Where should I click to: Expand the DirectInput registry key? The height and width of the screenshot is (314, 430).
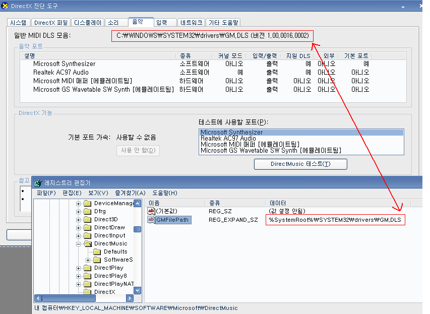(79, 236)
